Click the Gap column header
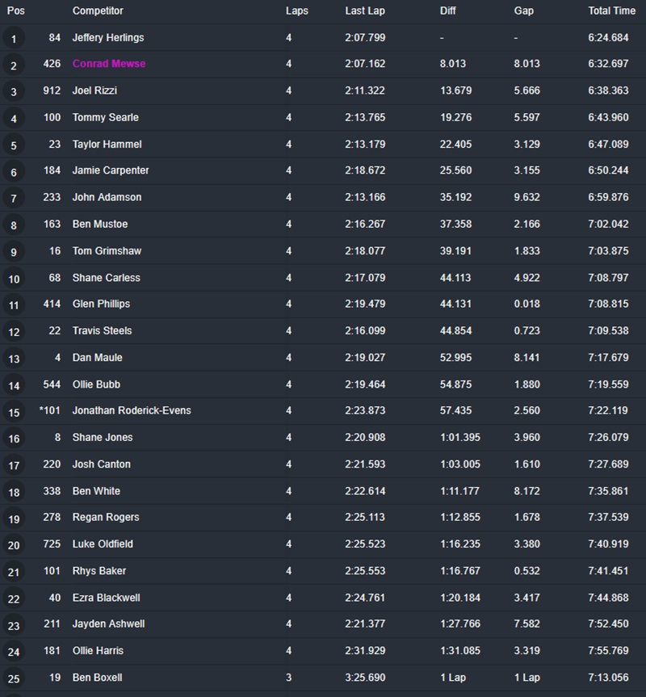 pyautogui.click(x=523, y=11)
